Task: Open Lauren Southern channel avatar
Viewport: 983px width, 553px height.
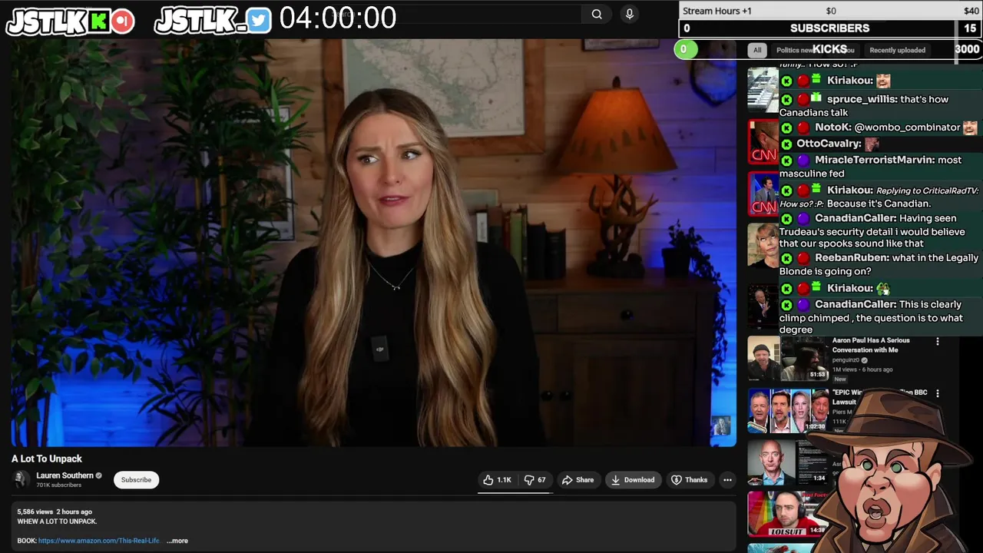Action: (21, 480)
